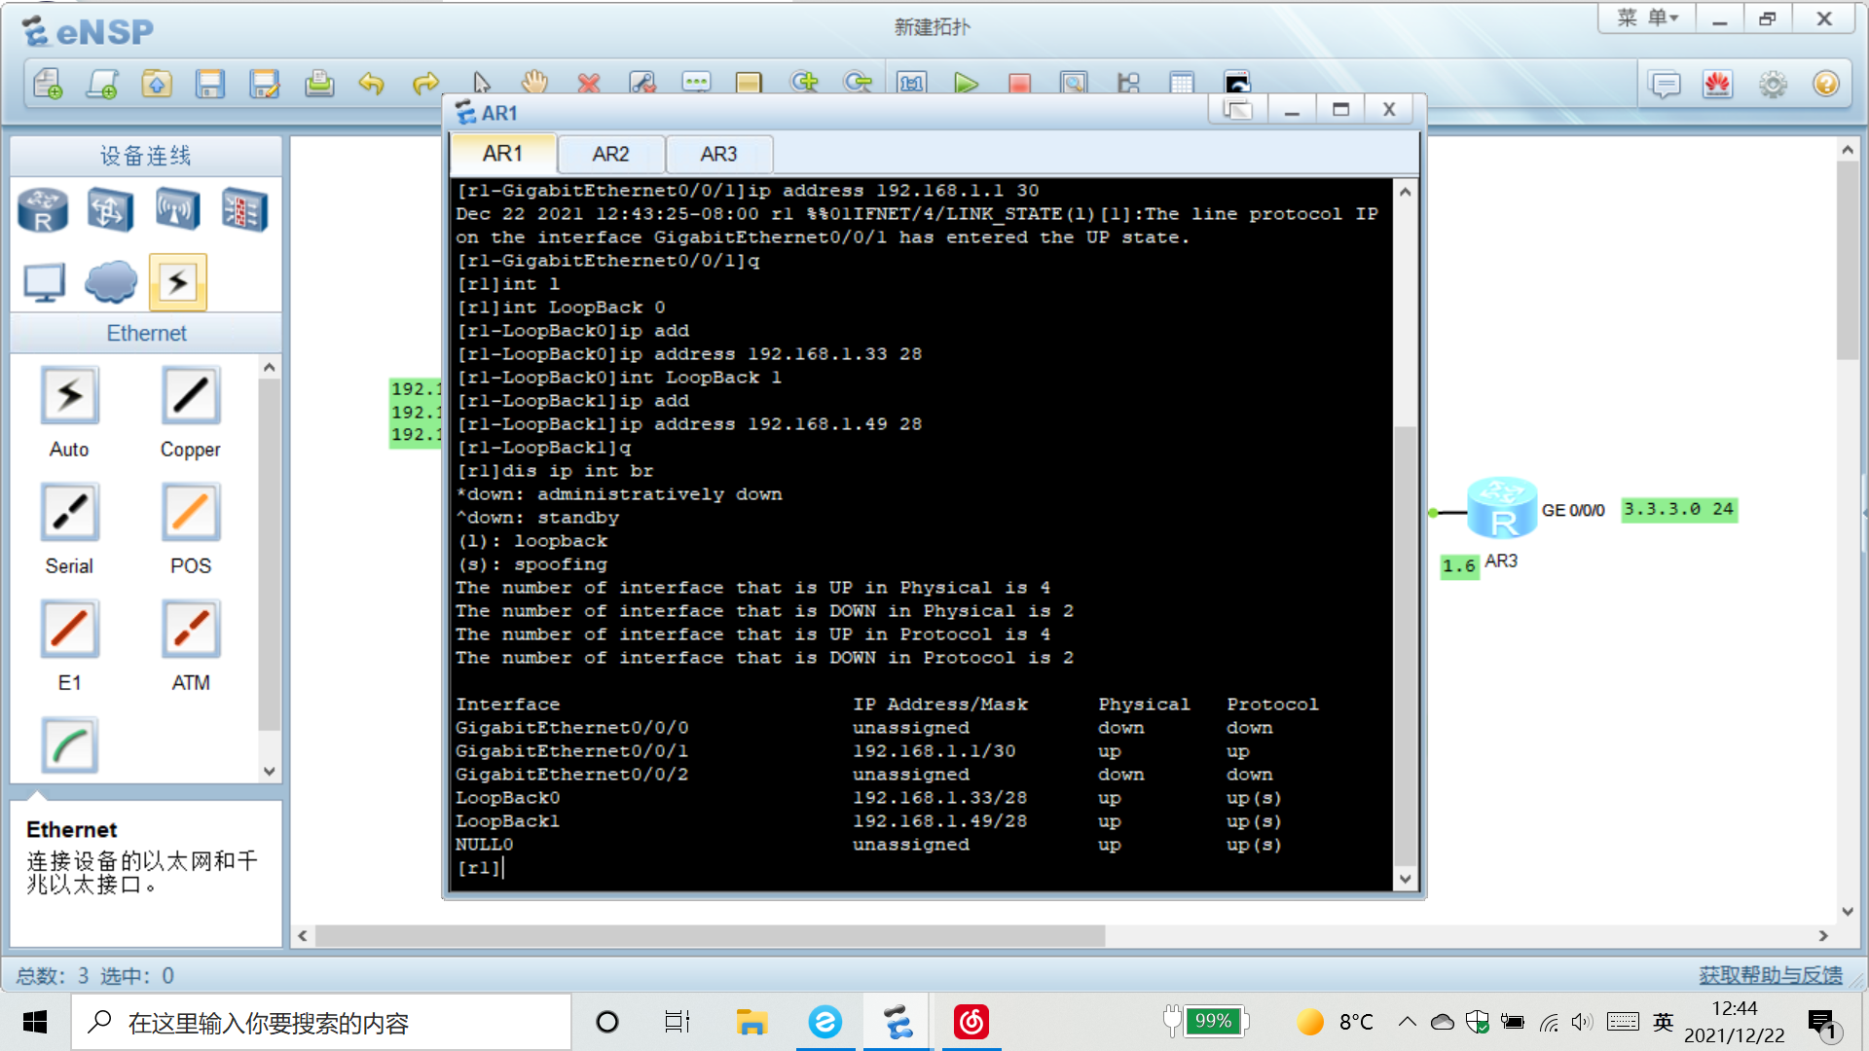
Task: Select the WLAN device category icon
Action: coord(177,210)
